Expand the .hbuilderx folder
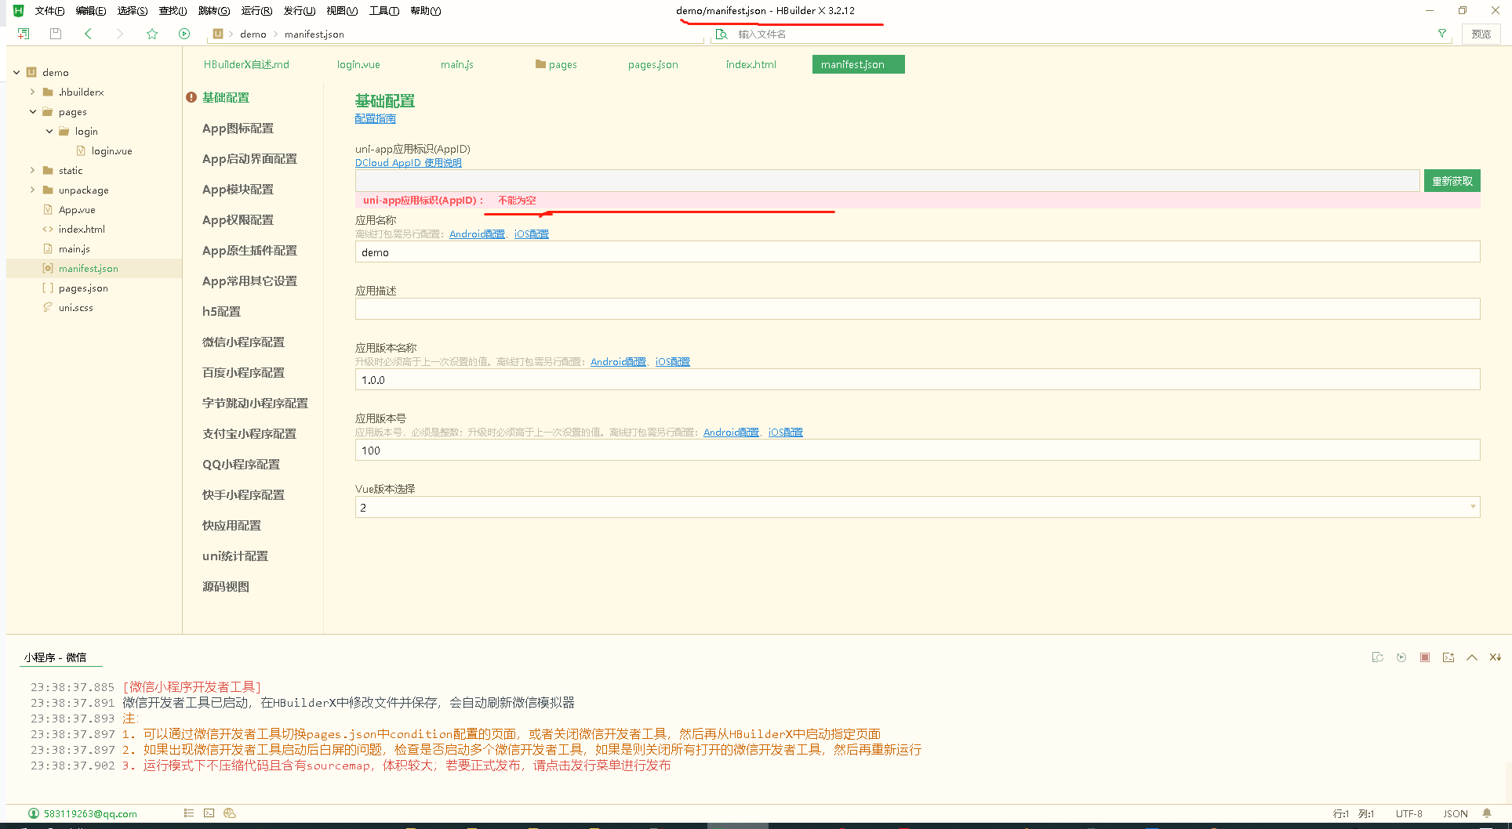The image size is (1512, 829). 32,92
